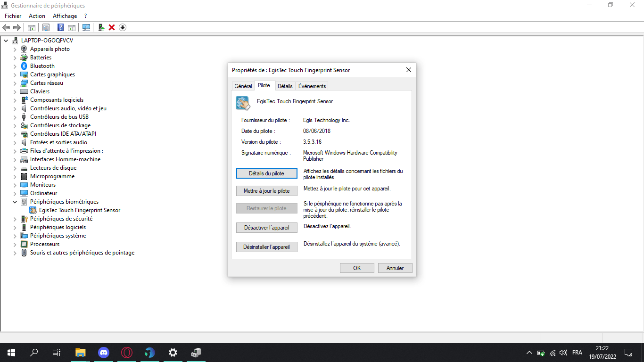Open the Action menu
This screenshot has width=644, height=362.
click(37, 16)
